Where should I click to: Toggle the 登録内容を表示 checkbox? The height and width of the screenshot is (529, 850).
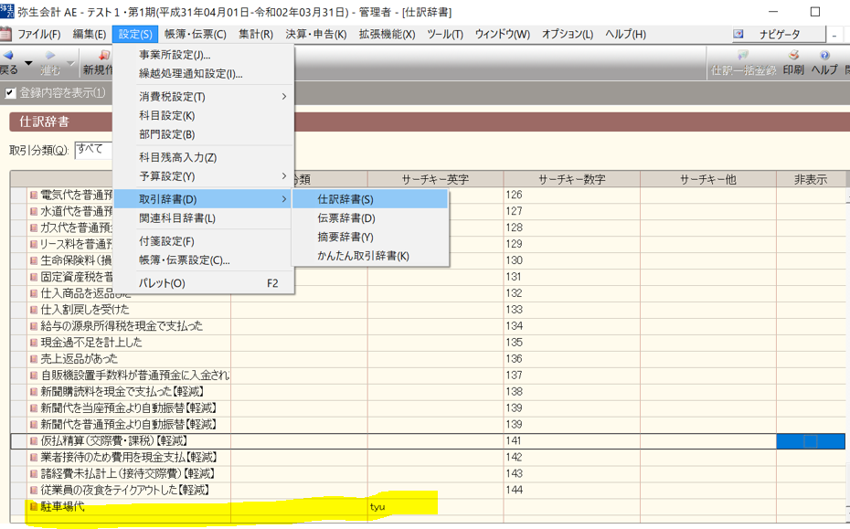tap(10, 93)
